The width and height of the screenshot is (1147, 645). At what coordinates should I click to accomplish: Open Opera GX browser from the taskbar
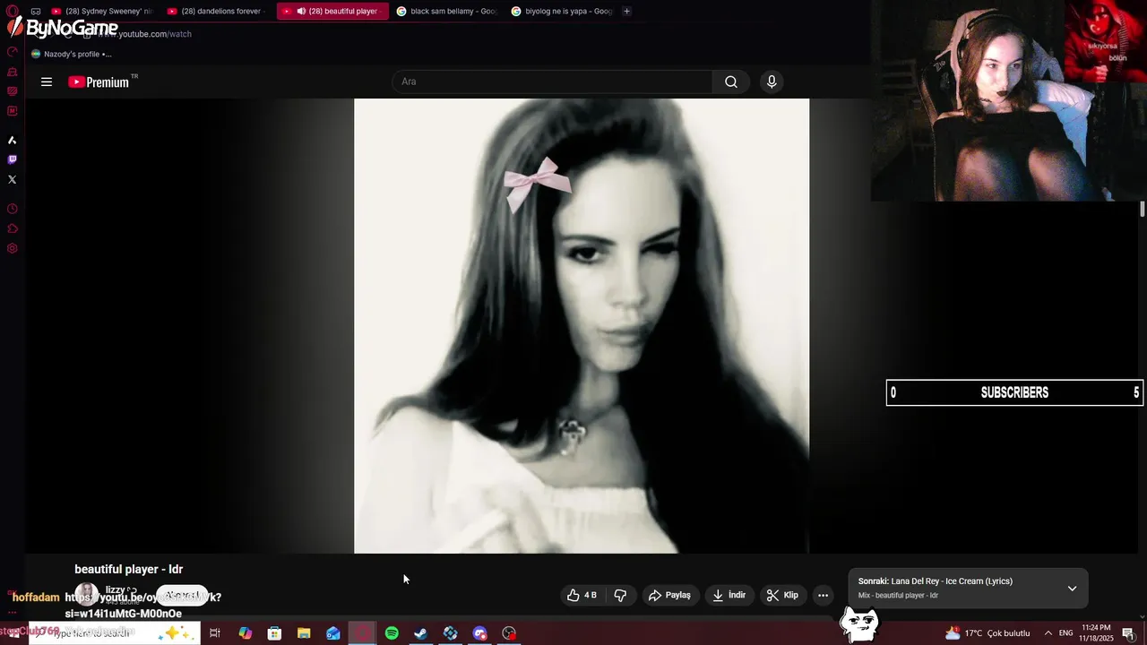click(x=363, y=633)
